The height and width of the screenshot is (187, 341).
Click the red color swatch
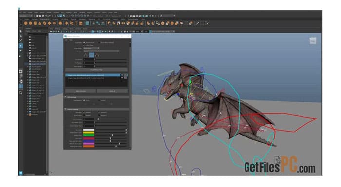pyautogui.click(x=89, y=138)
